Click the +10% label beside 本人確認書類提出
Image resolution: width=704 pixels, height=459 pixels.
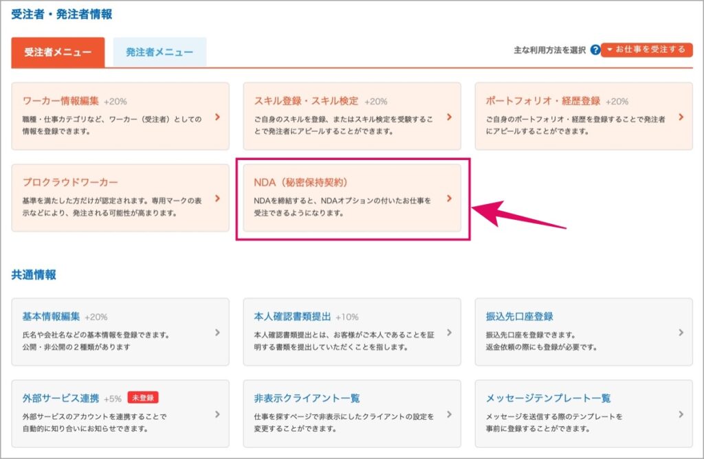pyautogui.click(x=347, y=317)
